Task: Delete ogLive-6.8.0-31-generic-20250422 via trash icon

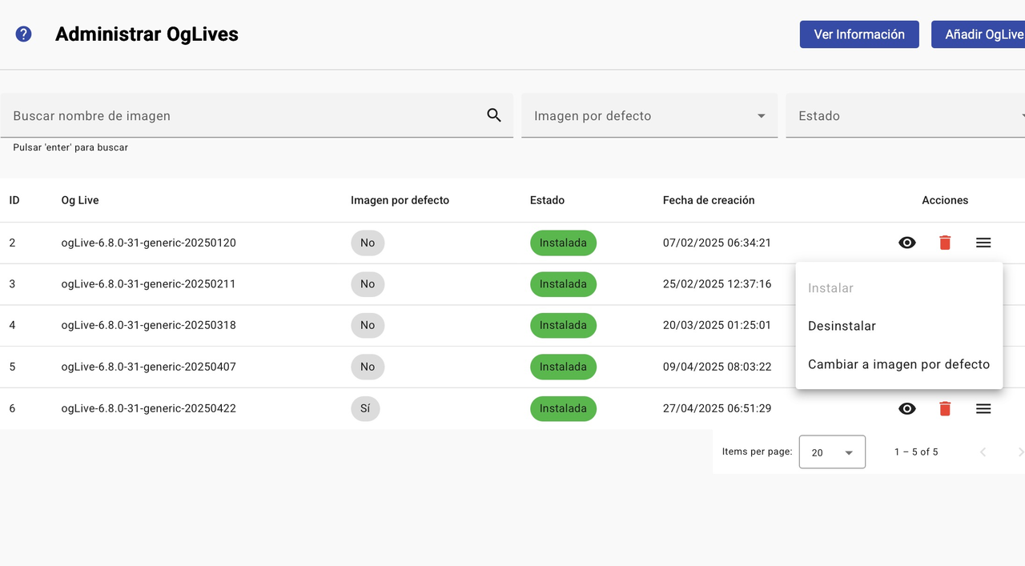Action: 945,408
